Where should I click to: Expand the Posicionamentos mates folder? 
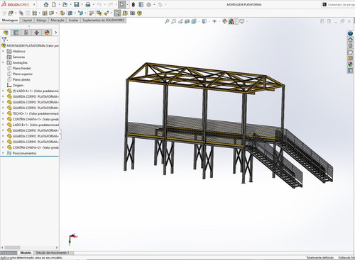3,153
